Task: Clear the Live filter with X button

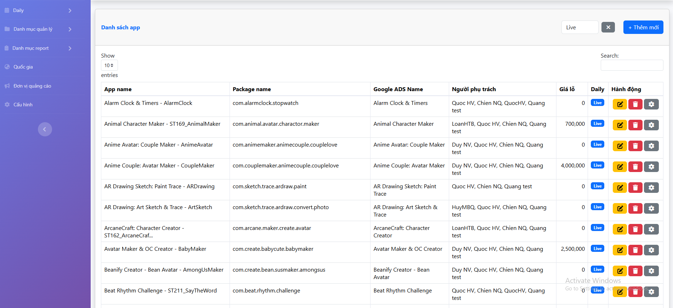Action: pyautogui.click(x=608, y=27)
